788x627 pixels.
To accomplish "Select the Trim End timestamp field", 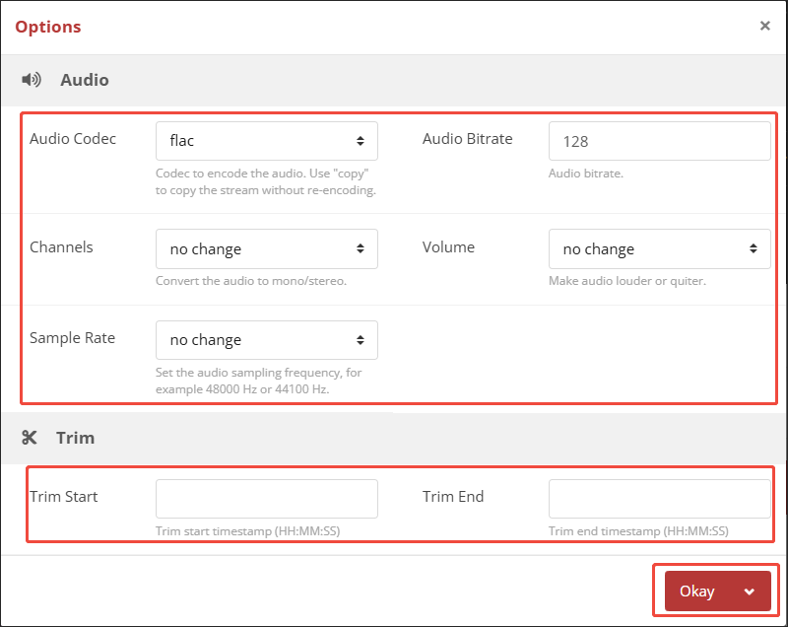I will pos(659,499).
